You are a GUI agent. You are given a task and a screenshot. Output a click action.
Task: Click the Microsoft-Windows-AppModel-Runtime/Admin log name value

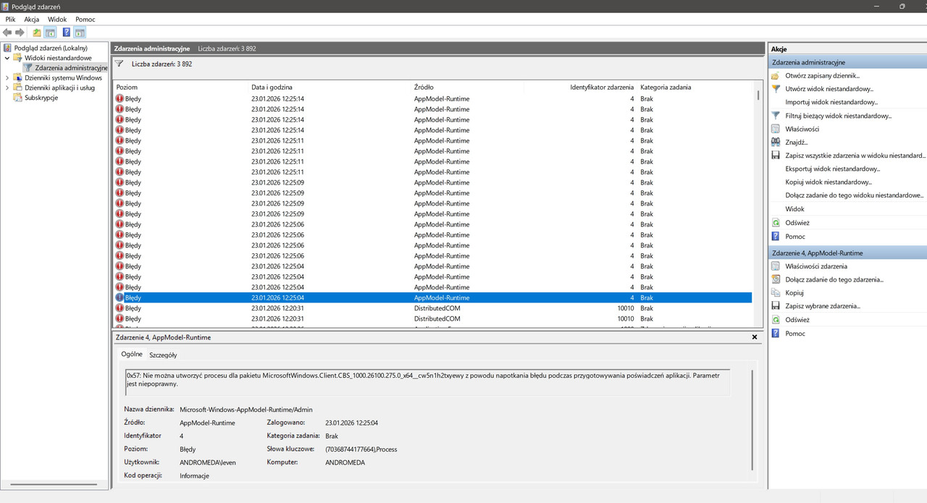click(x=246, y=410)
